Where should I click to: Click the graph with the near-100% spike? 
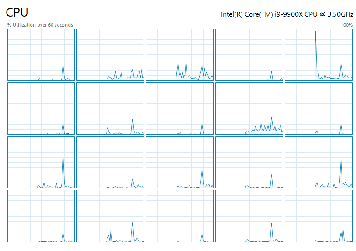pyautogui.click(x=319, y=54)
